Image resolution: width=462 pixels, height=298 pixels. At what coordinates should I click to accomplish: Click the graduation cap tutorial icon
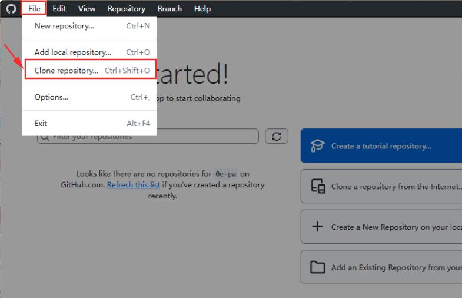(318, 146)
